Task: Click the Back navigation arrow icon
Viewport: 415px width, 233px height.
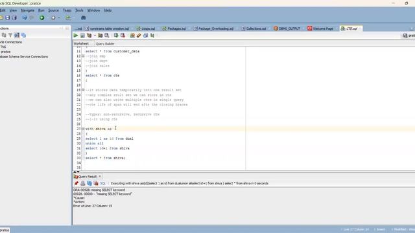Action: pyautogui.click(x=25, y=17)
